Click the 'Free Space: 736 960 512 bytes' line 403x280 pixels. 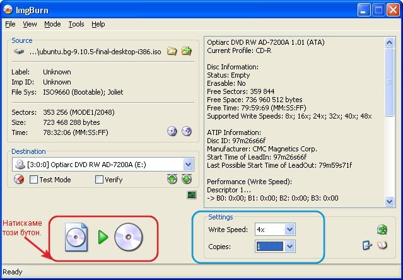click(254, 100)
